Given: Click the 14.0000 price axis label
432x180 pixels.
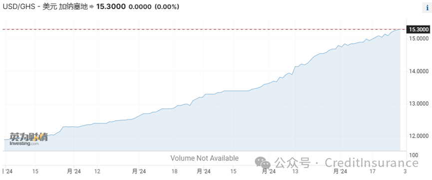Looking at the screenshot, I should 419,72.
